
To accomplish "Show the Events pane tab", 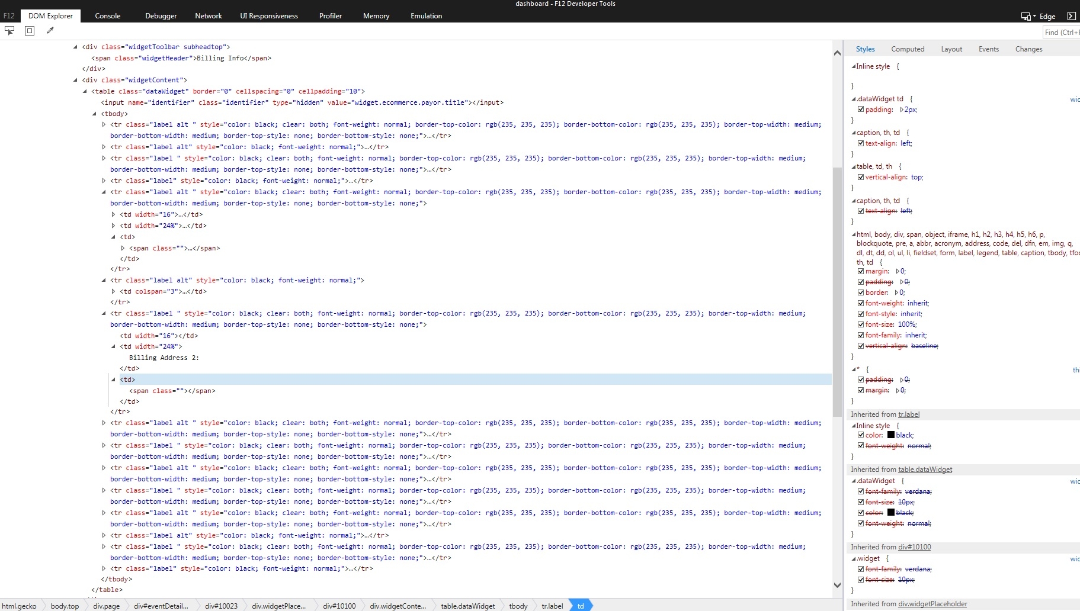I will pos(989,49).
